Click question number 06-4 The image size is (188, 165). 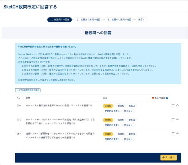pos(19,134)
